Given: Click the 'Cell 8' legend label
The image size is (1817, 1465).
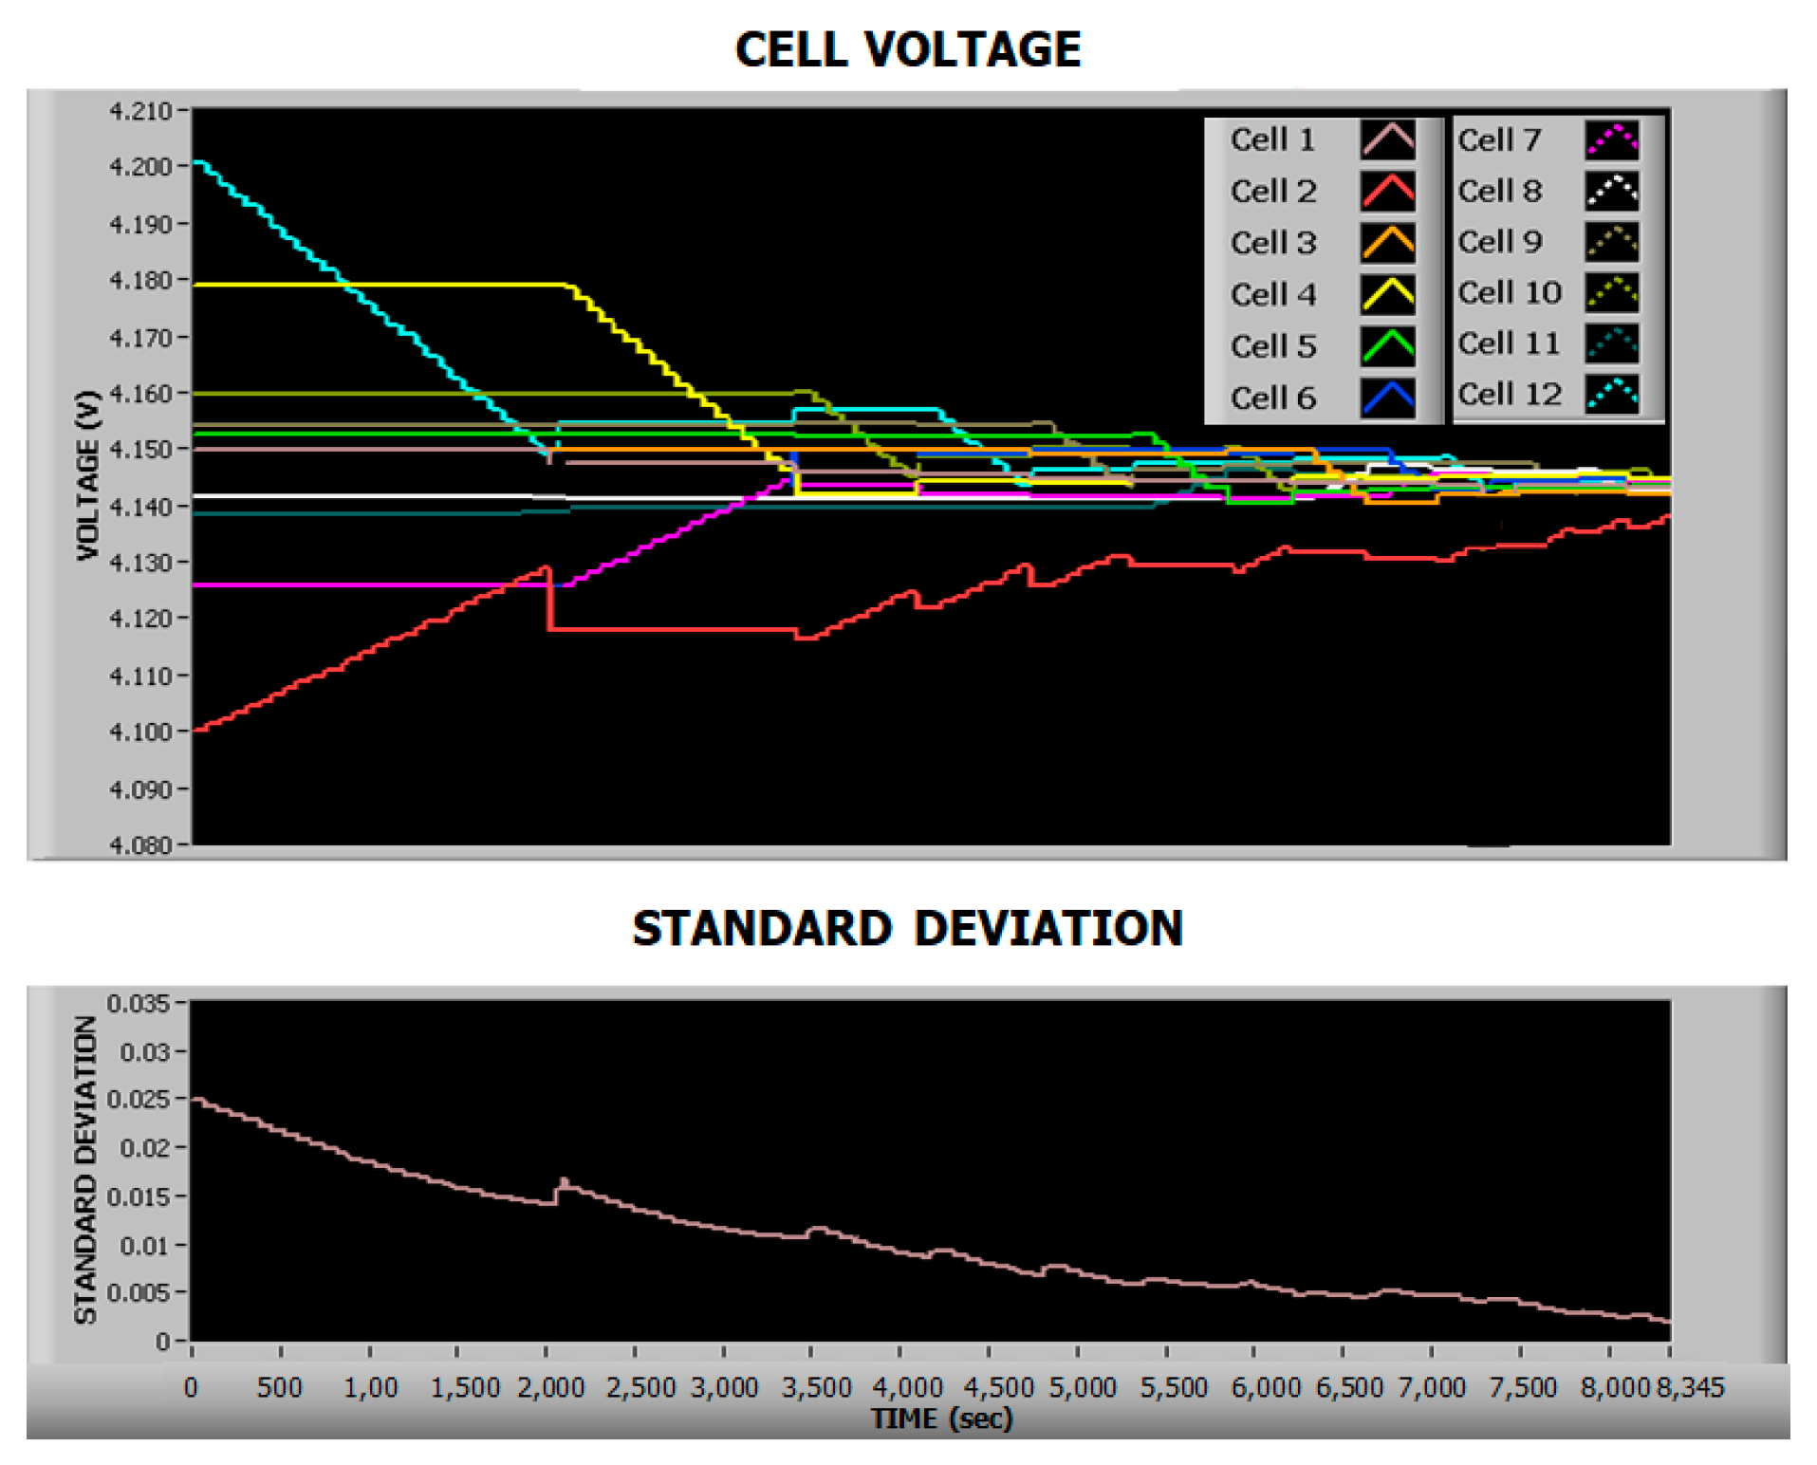Looking at the screenshot, I should pyautogui.click(x=1500, y=191).
